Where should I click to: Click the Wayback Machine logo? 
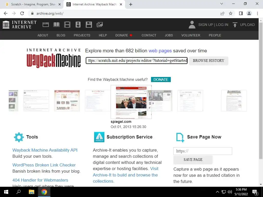(54, 58)
